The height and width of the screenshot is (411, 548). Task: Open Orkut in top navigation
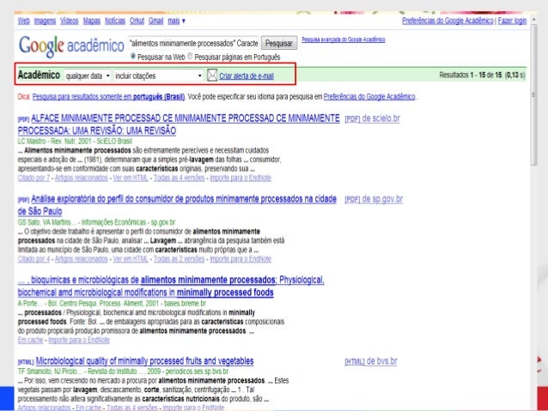[137, 21]
